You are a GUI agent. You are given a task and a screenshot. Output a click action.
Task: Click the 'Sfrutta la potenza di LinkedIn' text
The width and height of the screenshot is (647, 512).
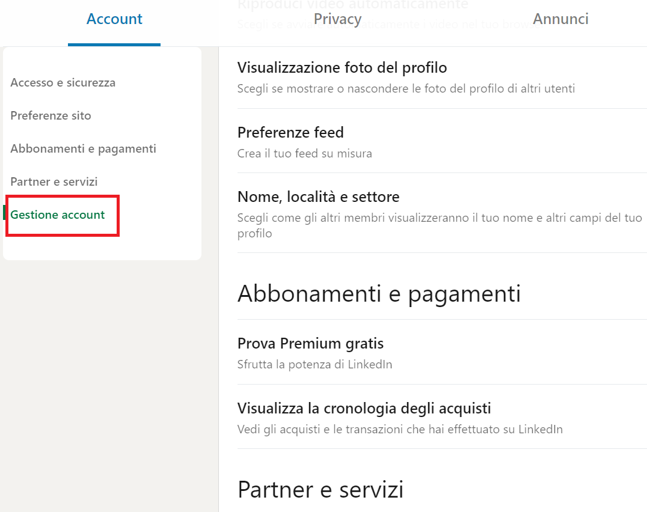[x=314, y=364]
